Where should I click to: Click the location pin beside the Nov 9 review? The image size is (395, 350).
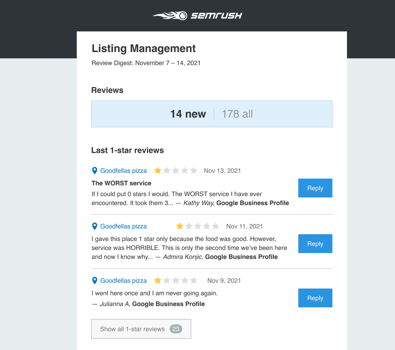(x=94, y=280)
